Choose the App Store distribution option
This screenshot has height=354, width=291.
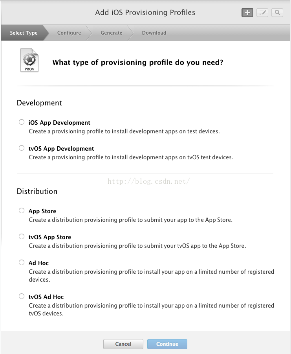22,211
